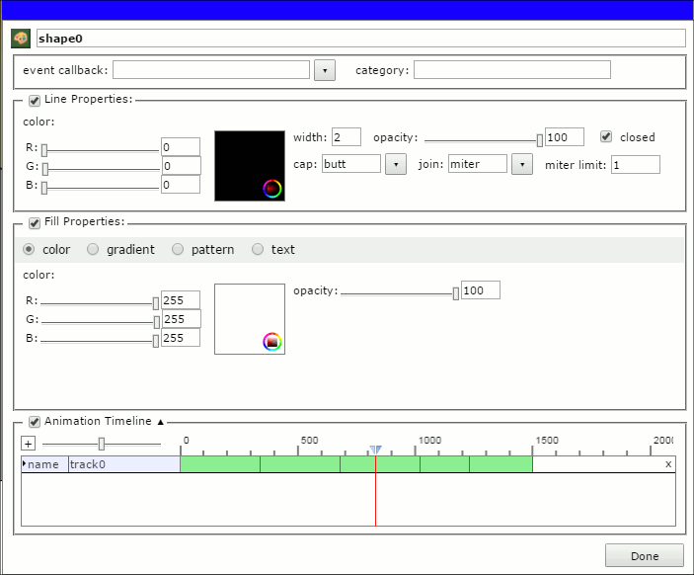694x575 pixels.
Task: Click the line R color slider handle
Action: [44, 150]
